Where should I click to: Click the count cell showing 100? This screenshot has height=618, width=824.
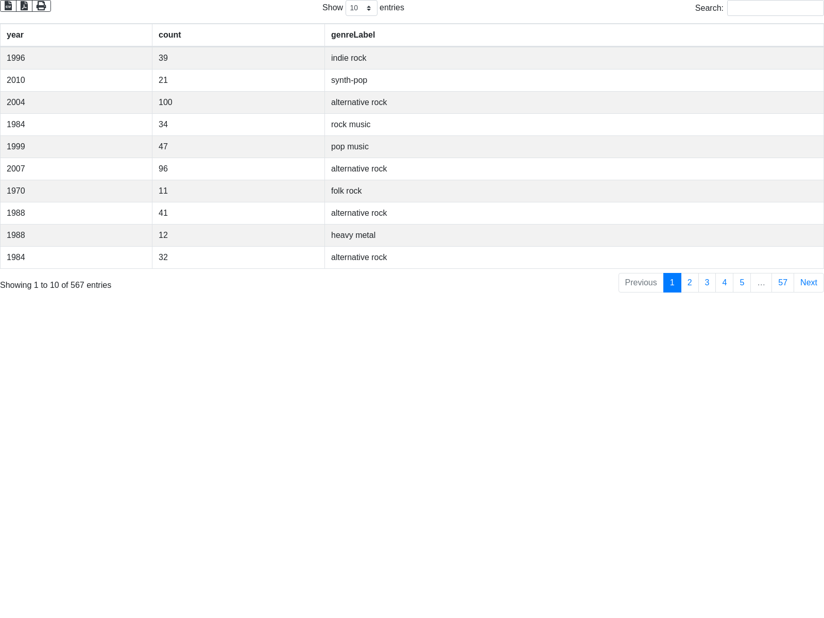[x=165, y=102]
